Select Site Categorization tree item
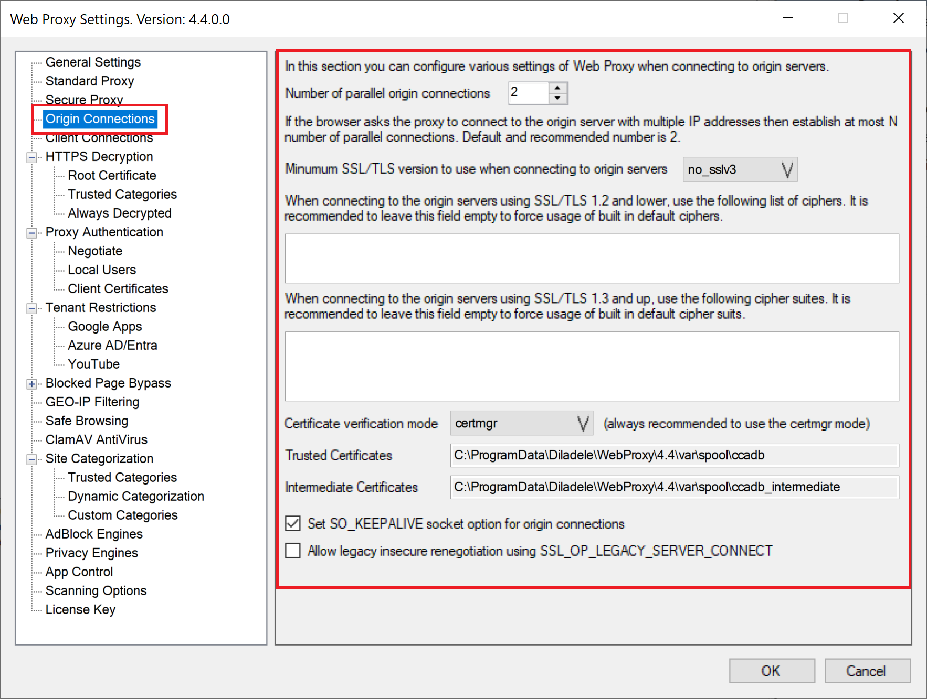The image size is (927, 699). (x=99, y=459)
